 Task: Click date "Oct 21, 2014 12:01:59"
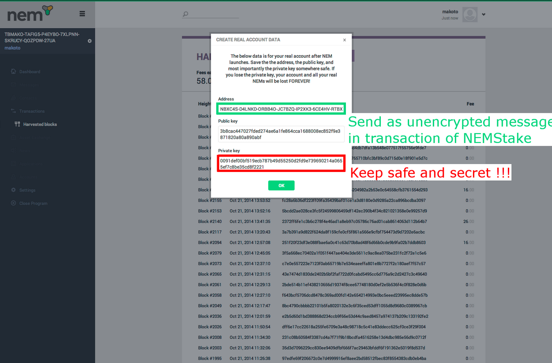click(250, 316)
